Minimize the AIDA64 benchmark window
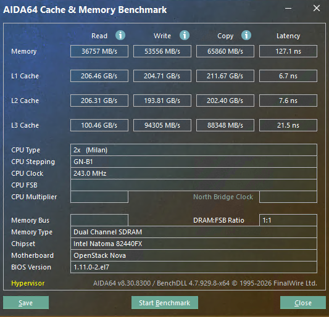Viewport: 329px width, 317px height. click(x=288, y=9)
